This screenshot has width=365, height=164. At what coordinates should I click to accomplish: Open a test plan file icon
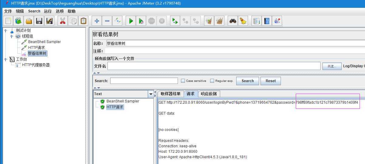(29, 21)
